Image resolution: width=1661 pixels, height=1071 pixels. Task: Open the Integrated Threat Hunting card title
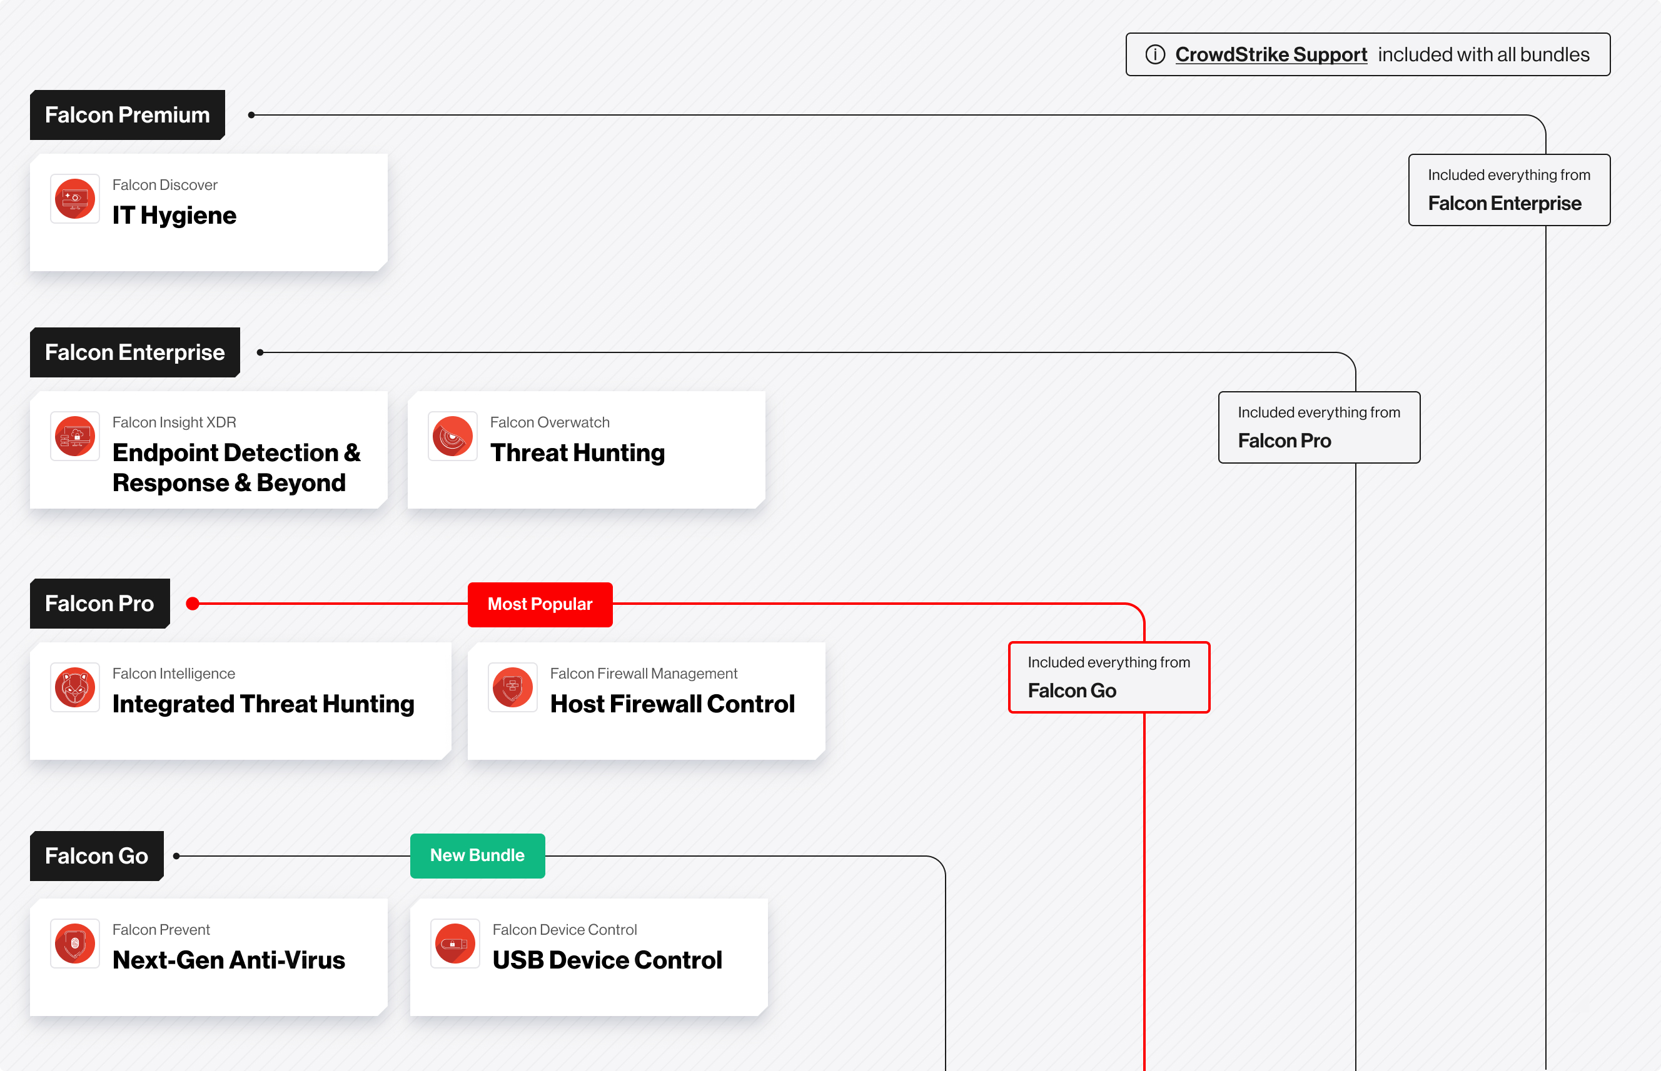point(263,704)
